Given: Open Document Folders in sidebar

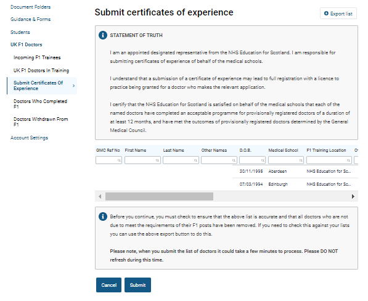Looking at the screenshot, I should [30, 7].
